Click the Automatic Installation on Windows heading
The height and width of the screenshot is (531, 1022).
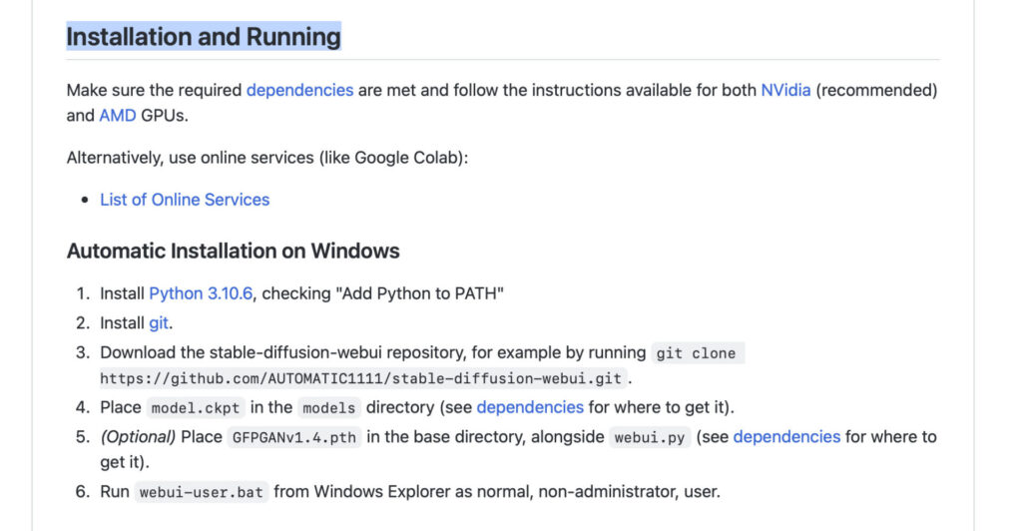pyautogui.click(x=233, y=251)
